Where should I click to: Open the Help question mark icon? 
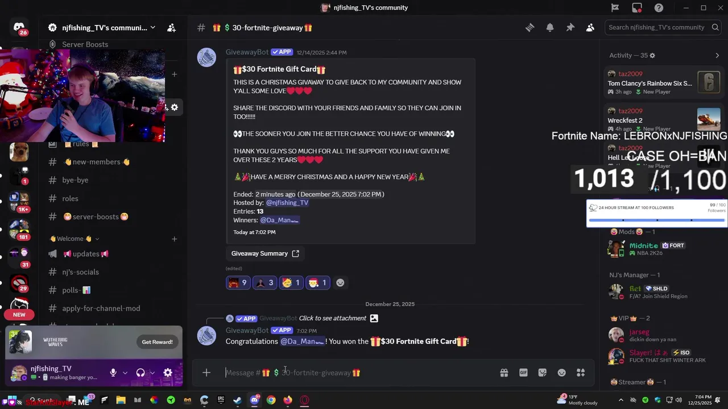(659, 7)
